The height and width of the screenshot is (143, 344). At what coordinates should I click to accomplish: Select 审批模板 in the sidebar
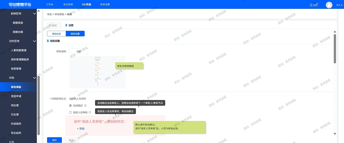18,87
